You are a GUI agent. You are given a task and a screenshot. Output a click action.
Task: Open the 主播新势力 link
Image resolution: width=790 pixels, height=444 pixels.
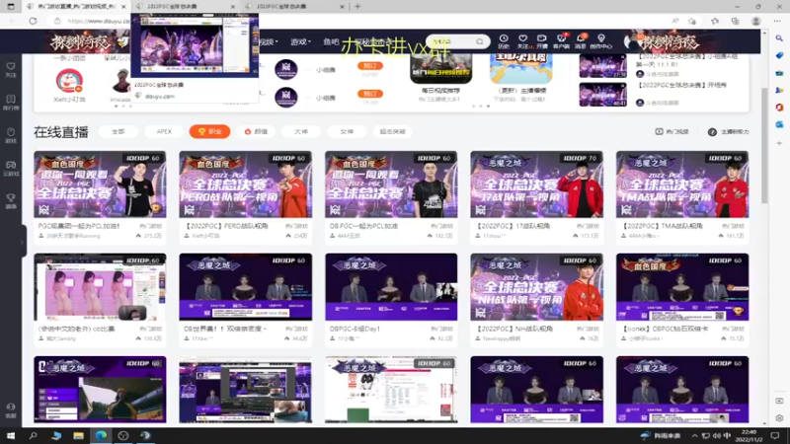pos(729,132)
